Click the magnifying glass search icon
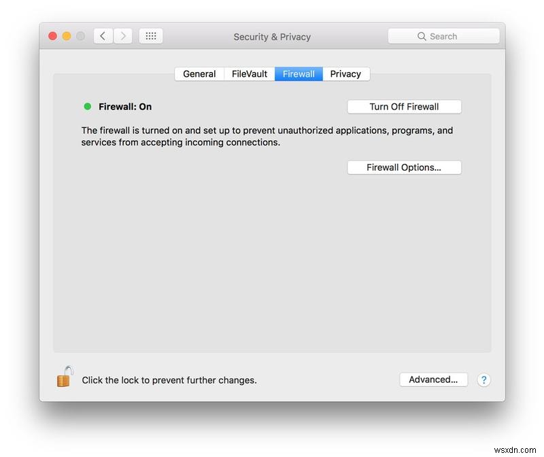 tap(422, 37)
